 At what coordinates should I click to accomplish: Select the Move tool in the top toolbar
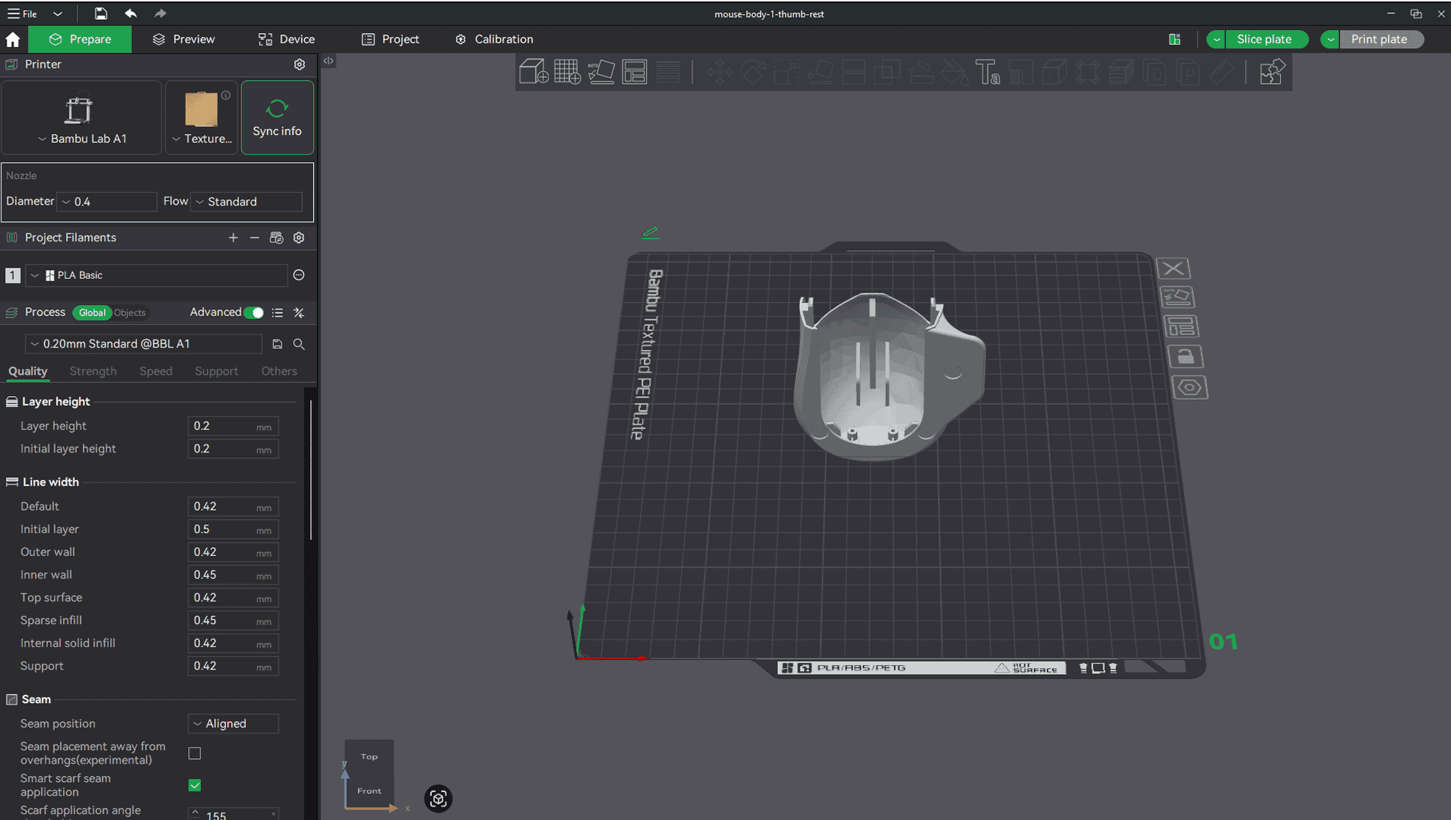[x=721, y=71]
